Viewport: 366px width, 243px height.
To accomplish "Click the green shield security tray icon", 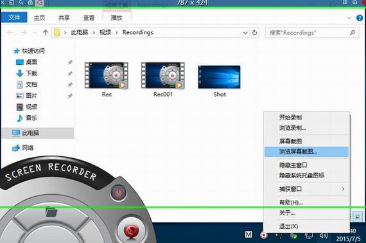I will point(293,236).
